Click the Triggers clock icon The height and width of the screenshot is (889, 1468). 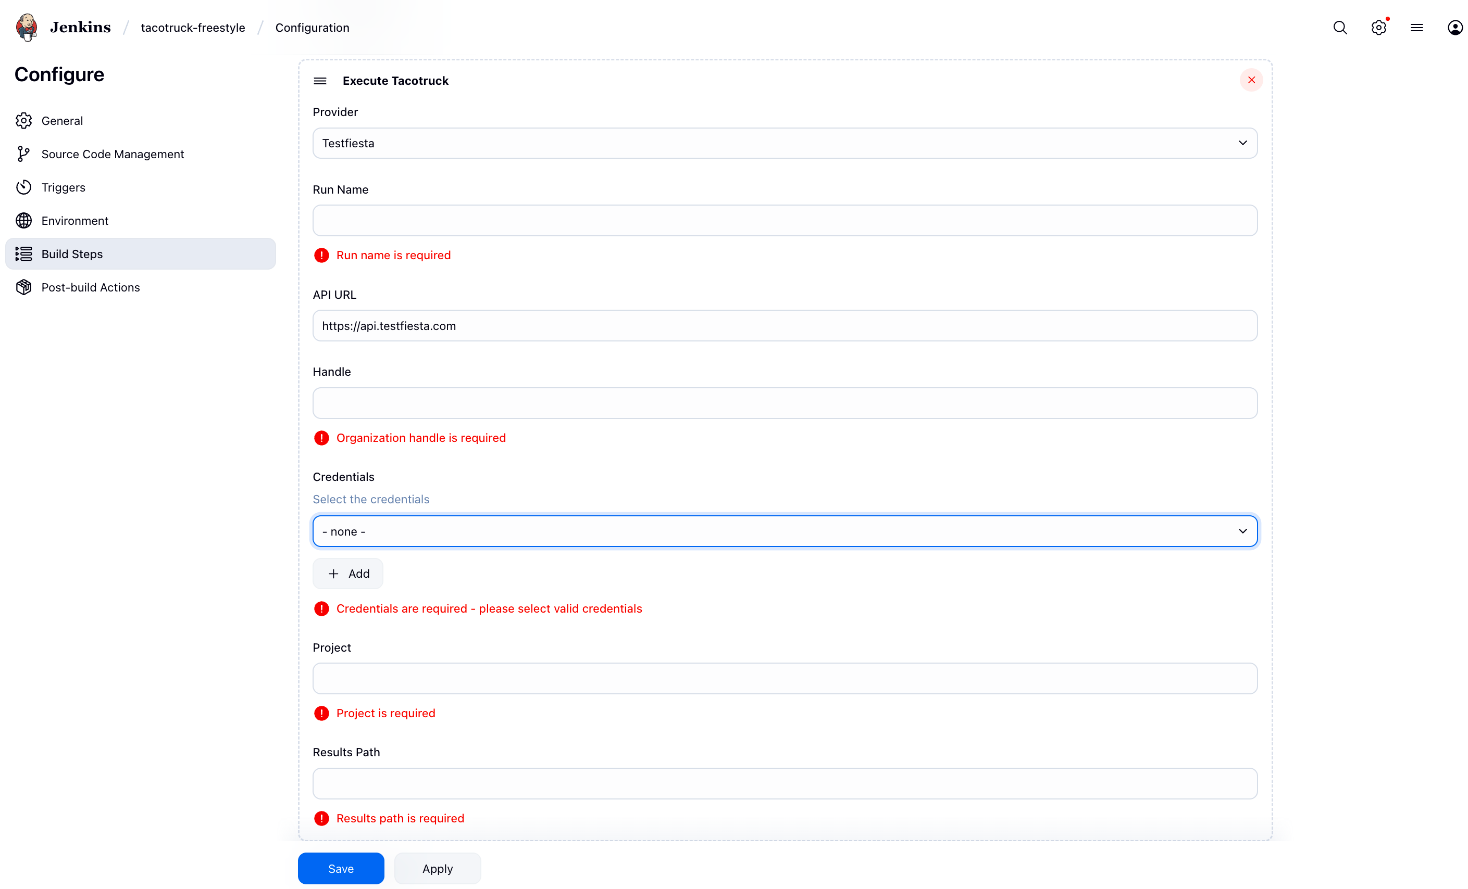(24, 187)
